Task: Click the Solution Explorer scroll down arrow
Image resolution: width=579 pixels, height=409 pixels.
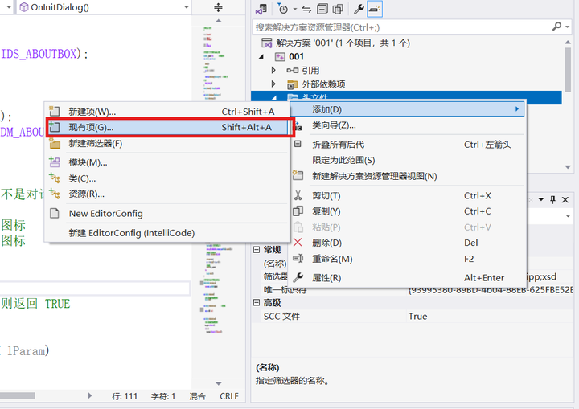Action: point(568,167)
